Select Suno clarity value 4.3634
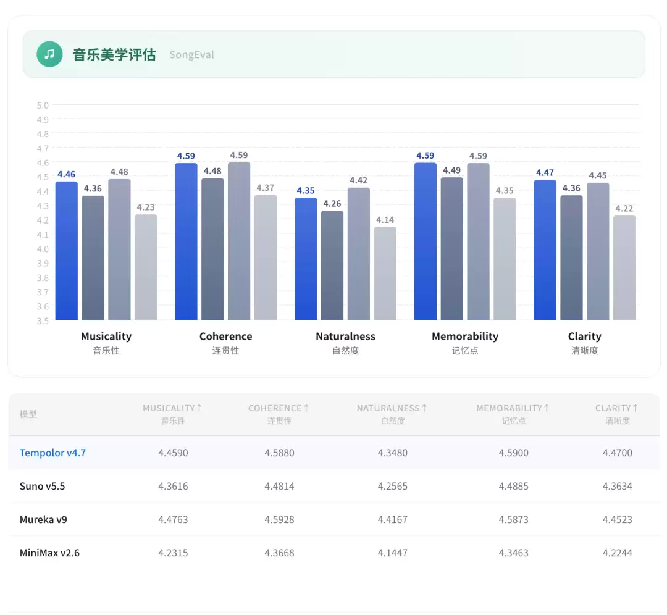This screenshot has width=667, height=615. (617, 486)
